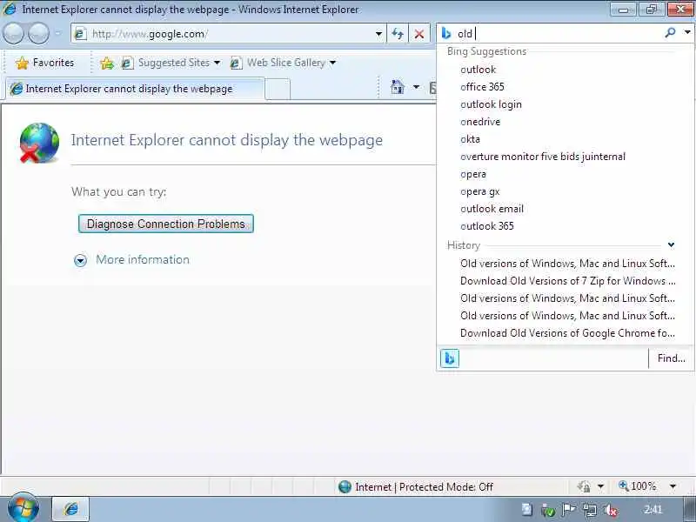This screenshot has height=522, width=696.
Task: Select the "office 365" suggestion
Action: pyautogui.click(x=482, y=87)
